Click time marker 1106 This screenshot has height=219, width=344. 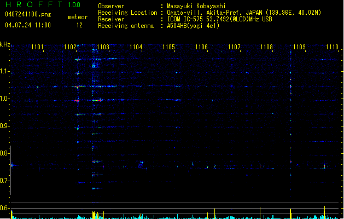(201, 47)
